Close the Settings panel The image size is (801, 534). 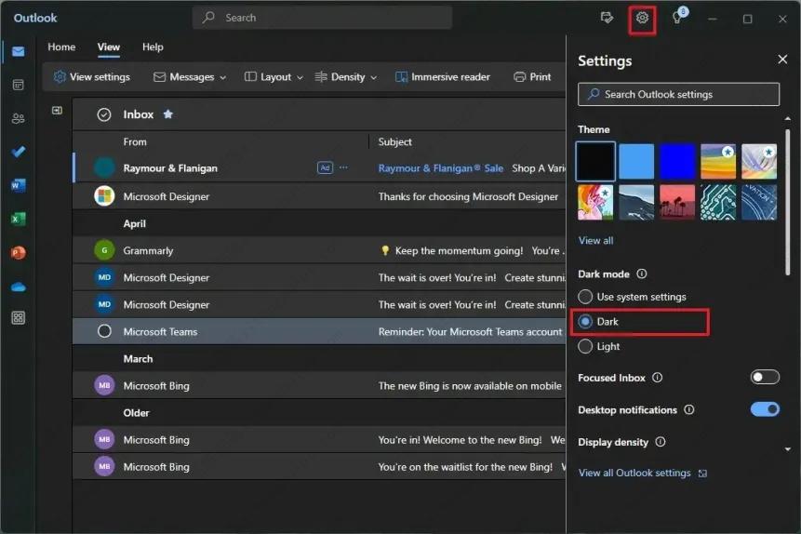tap(782, 60)
